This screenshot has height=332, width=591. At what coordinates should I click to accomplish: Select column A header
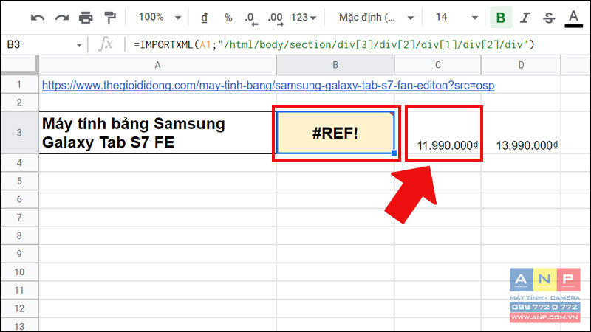tap(157, 65)
